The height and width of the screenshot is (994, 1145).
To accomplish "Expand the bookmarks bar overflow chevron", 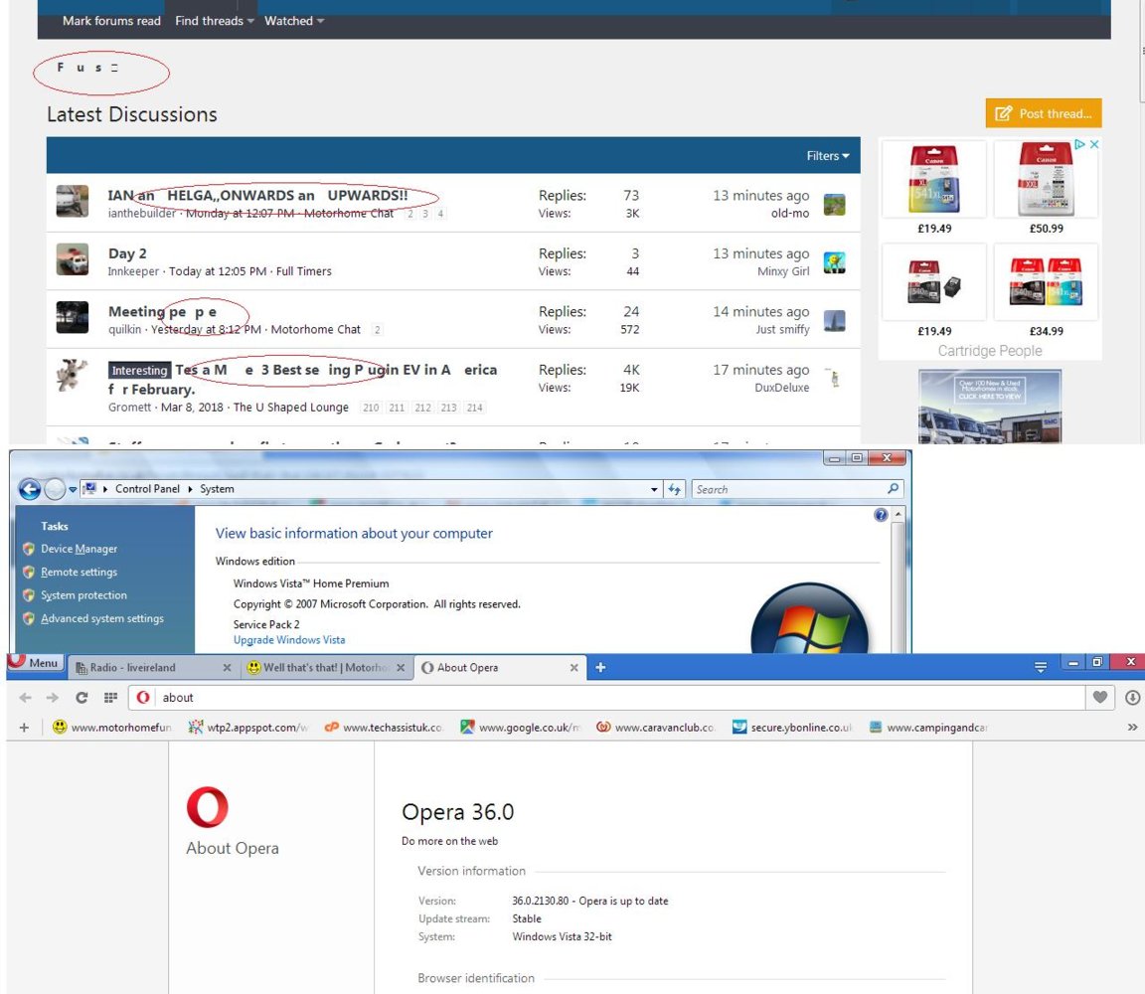I will tap(1132, 728).
